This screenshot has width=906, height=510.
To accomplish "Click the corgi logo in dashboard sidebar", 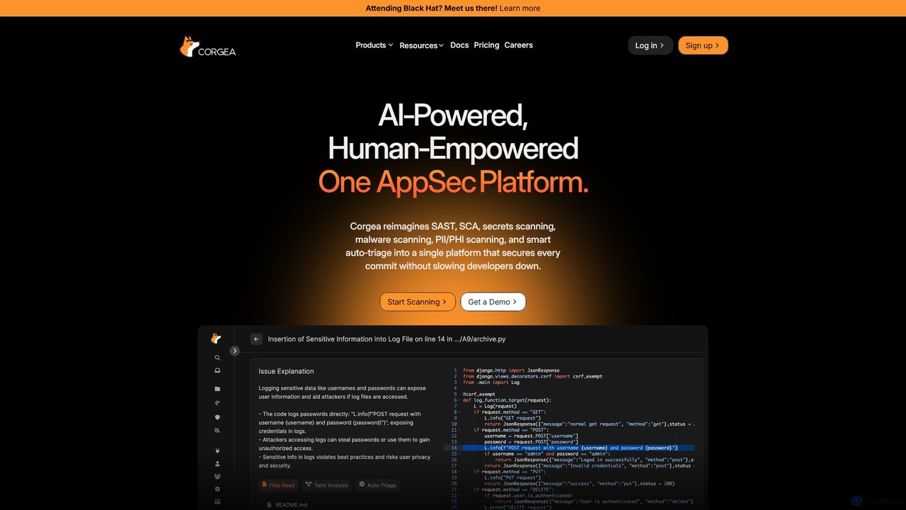I will pyautogui.click(x=217, y=339).
